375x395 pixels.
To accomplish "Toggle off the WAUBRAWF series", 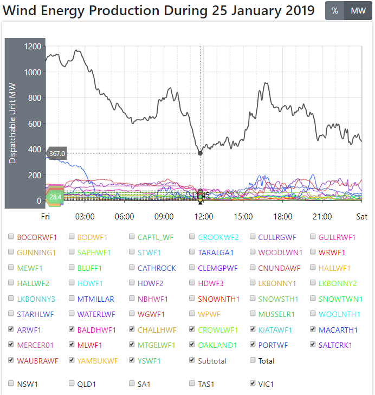I will [x=11, y=360].
